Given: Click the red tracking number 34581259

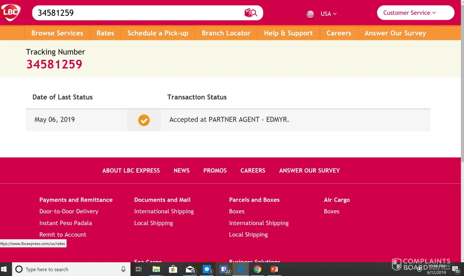Looking at the screenshot, I should pyautogui.click(x=54, y=64).
